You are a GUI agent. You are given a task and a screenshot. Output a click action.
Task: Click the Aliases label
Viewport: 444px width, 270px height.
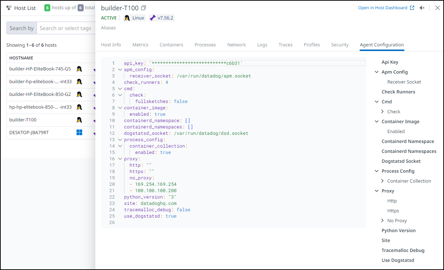(x=108, y=28)
